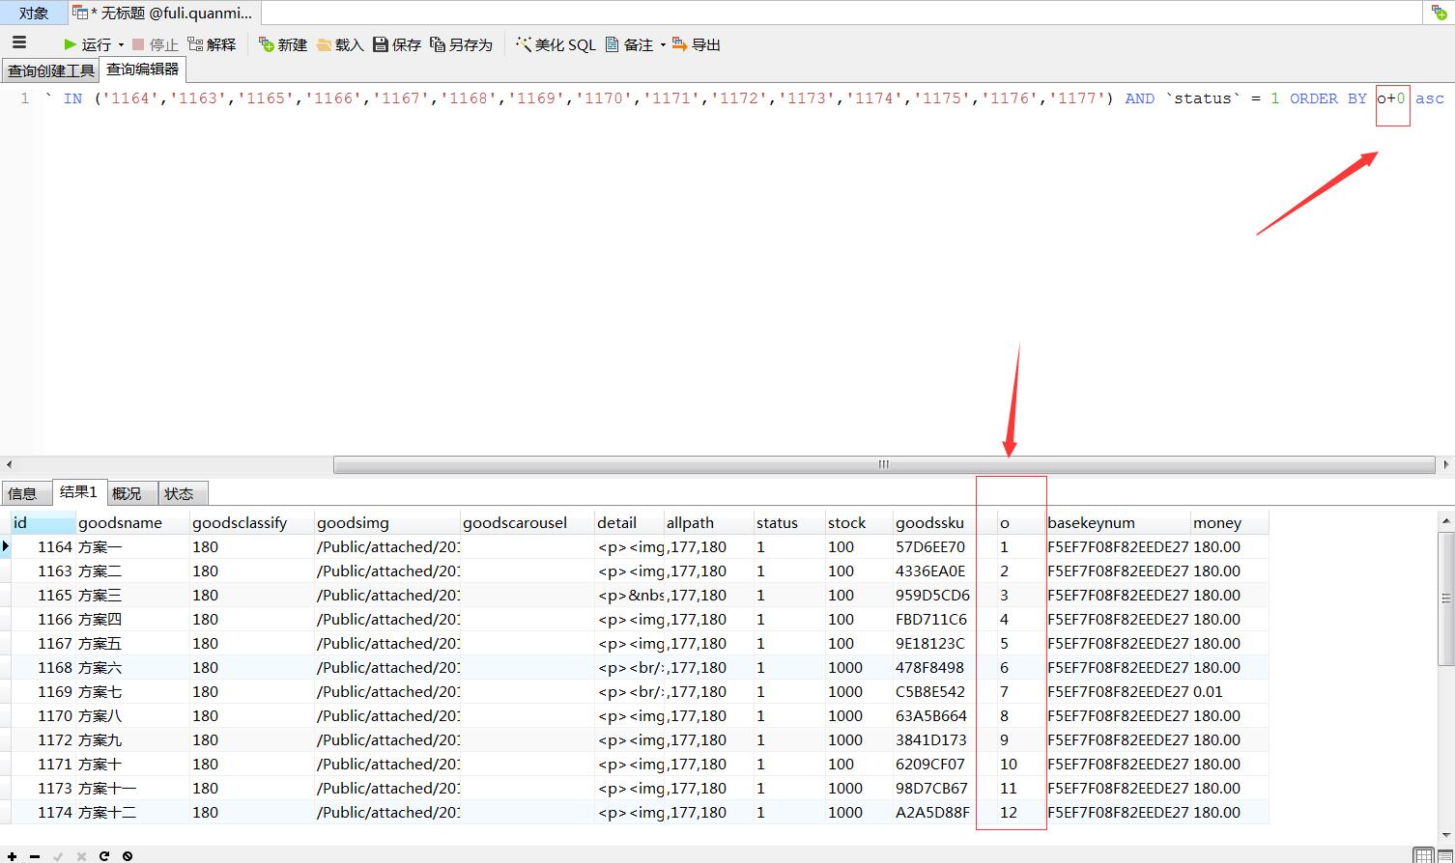Expand the 运行 dropdown arrow
The height and width of the screenshot is (863, 1455).
(x=121, y=44)
